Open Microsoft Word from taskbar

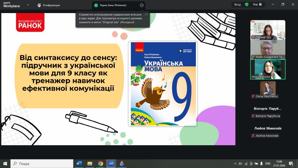click(79, 164)
